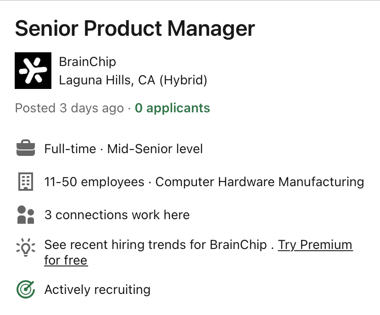
Task: Click the Laguna Hills, CA (Hybrid) location
Action: pos(133,81)
